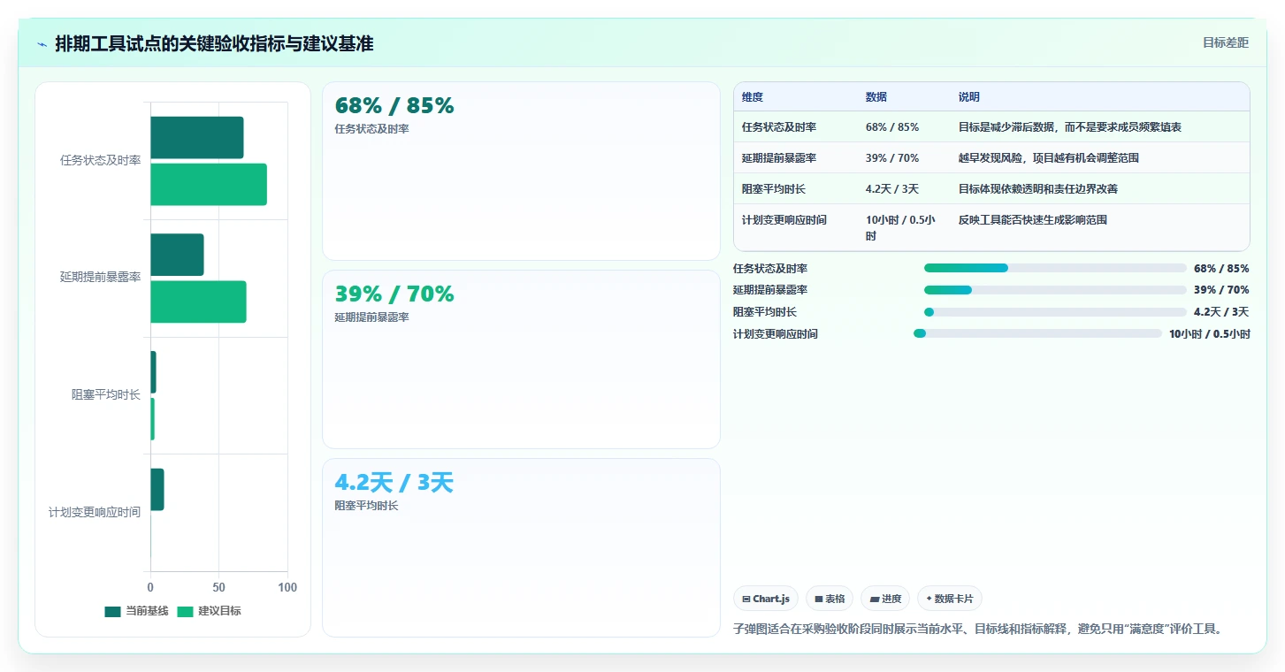1285x672 pixels.
Task: Click the footnote text about 子弹图
Action: pos(977,629)
